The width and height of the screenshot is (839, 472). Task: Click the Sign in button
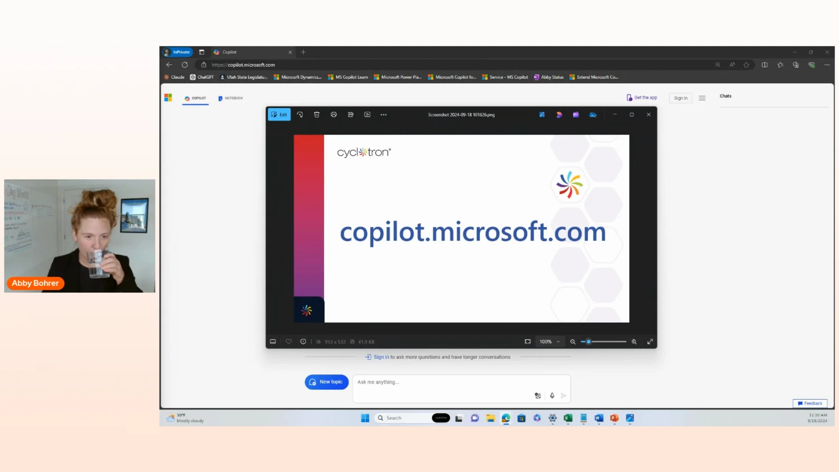[x=680, y=98]
